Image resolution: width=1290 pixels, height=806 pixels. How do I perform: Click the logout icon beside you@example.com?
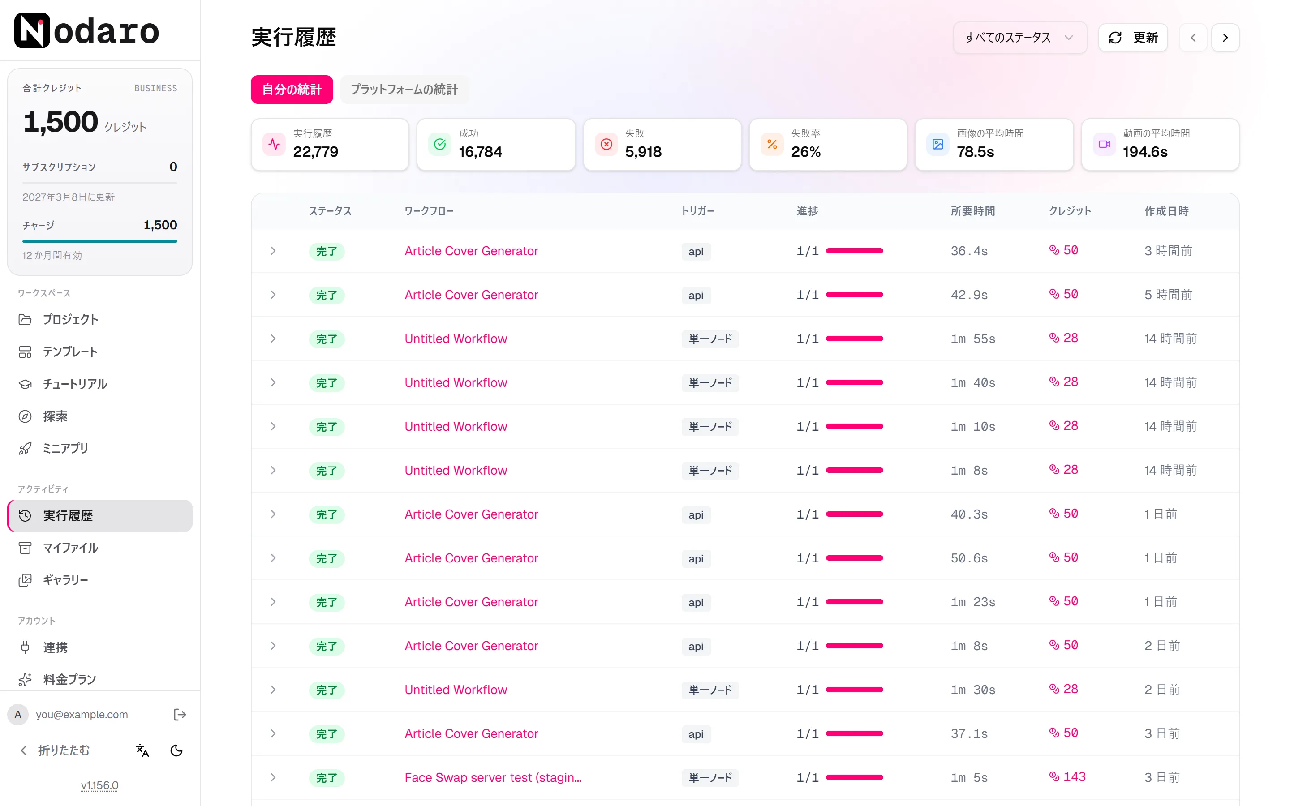click(180, 714)
